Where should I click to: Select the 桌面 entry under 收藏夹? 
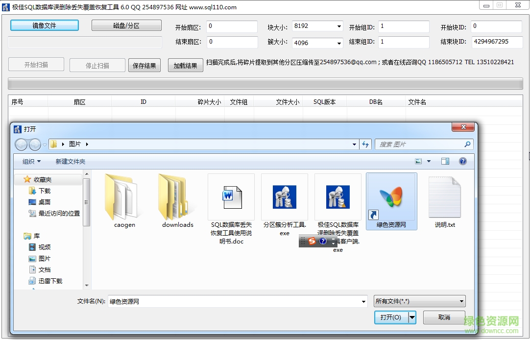pos(44,202)
